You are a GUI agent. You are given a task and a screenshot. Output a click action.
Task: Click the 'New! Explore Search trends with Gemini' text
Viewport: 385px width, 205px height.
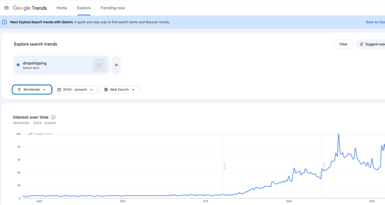coord(42,22)
